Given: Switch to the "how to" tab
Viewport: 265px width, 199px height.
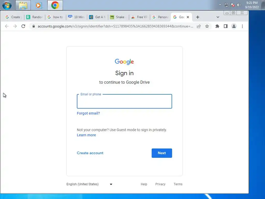Looking at the screenshot, I should tap(56, 17).
